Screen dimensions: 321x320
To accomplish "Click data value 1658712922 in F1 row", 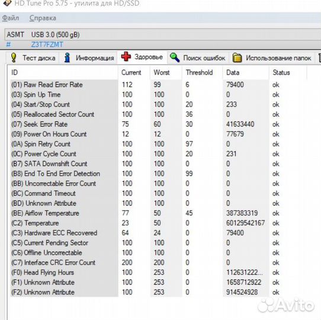I will (x=243, y=282).
